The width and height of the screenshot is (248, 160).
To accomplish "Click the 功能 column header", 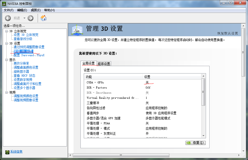I will tap(113, 77).
